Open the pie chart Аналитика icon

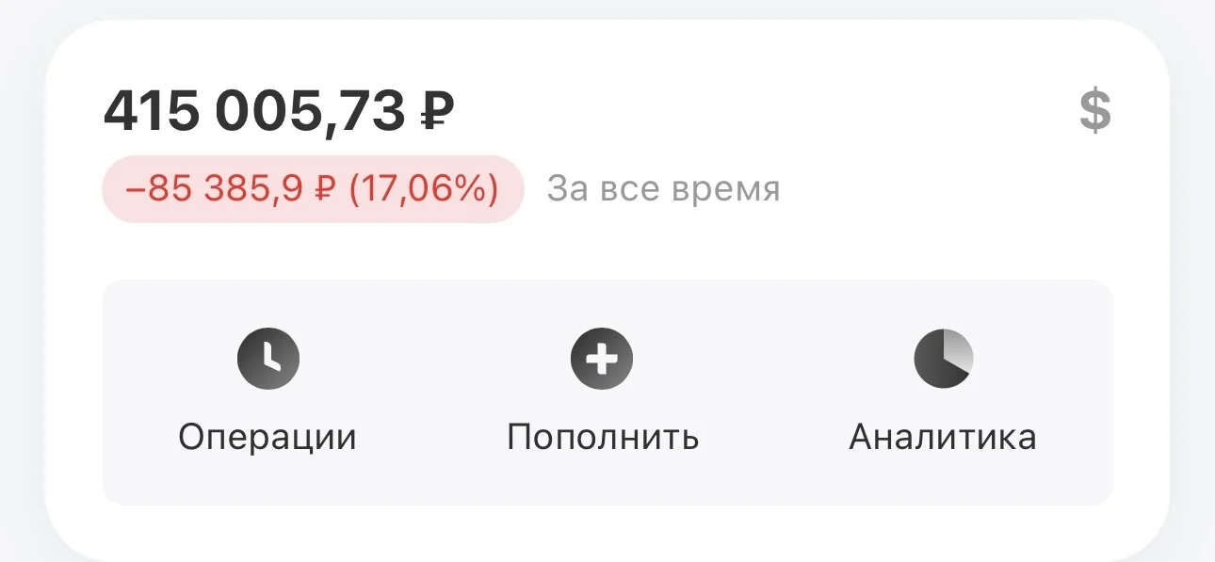click(x=943, y=359)
